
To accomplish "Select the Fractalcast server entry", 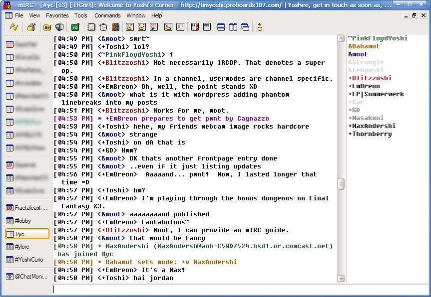I will coord(30,208).
